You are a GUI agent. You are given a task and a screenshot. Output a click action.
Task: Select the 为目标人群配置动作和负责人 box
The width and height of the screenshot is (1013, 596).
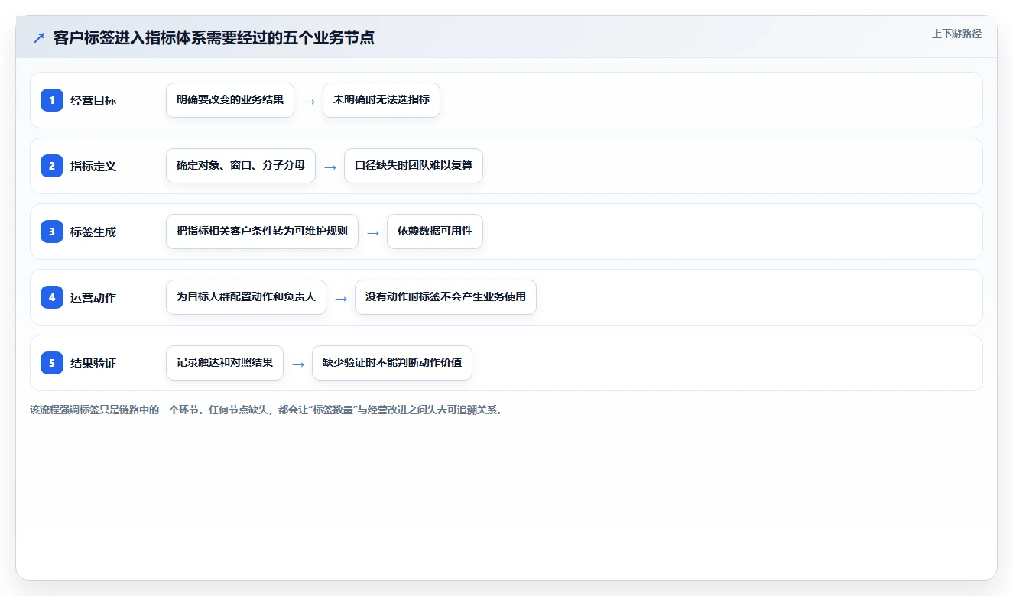coord(246,297)
